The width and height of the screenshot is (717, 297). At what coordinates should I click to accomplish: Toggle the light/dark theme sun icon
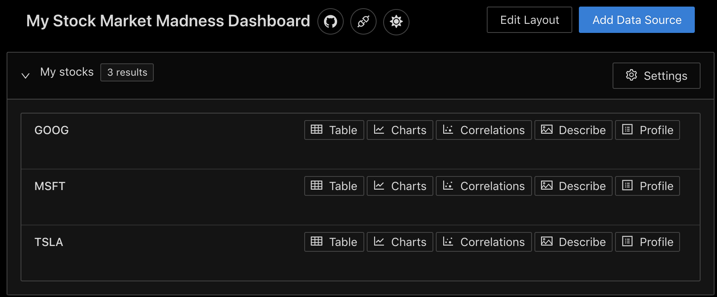pos(396,21)
